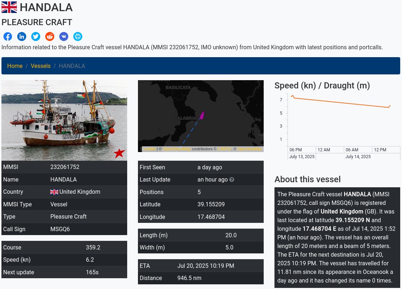The image size is (402, 289).
Task: Click First Seen value a day ago
Action: (x=210, y=168)
